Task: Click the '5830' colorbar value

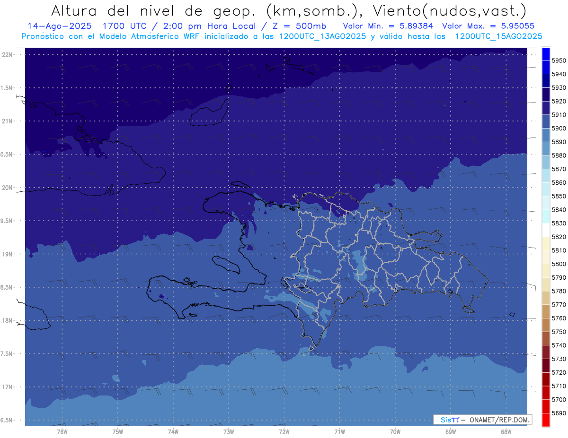Action: 559,223
